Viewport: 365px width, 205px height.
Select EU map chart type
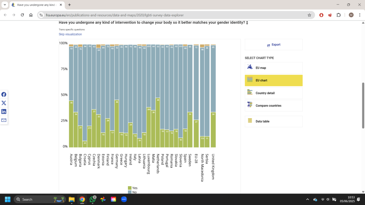coord(273,68)
